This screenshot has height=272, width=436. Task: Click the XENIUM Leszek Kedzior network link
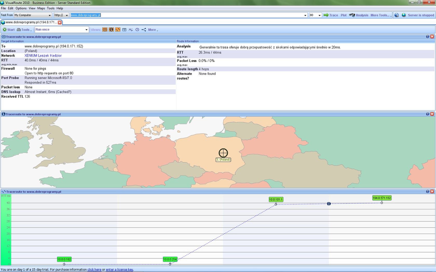click(x=43, y=55)
